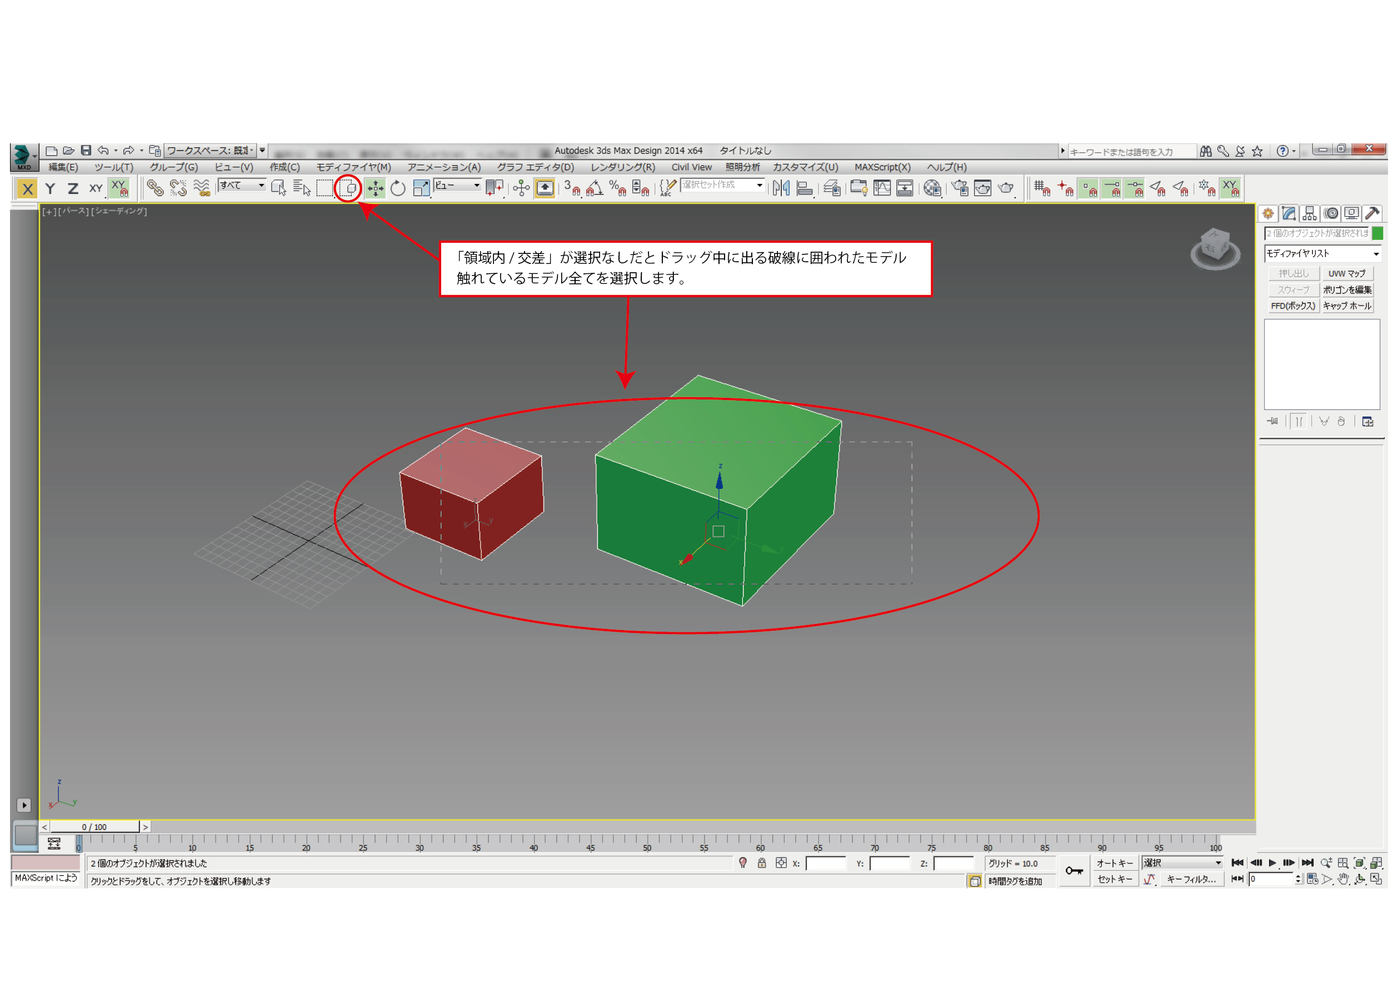Viewport: 1398px width, 994px height.
Task: Click the green object color swatch
Action: (x=1377, y=233)
